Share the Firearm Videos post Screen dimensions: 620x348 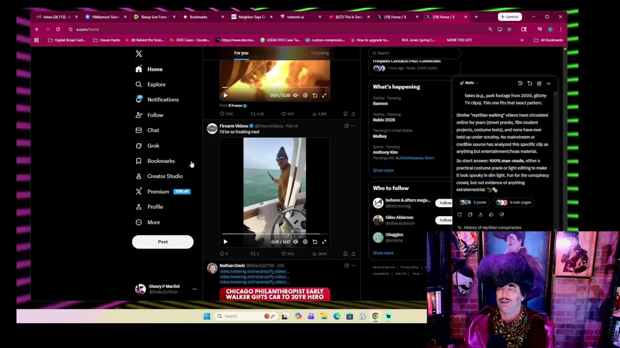click(x=353, y=254)
